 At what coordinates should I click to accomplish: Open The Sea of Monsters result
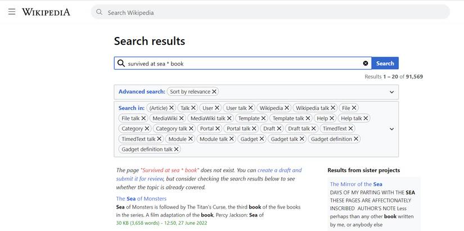click(x=141, y=198)
